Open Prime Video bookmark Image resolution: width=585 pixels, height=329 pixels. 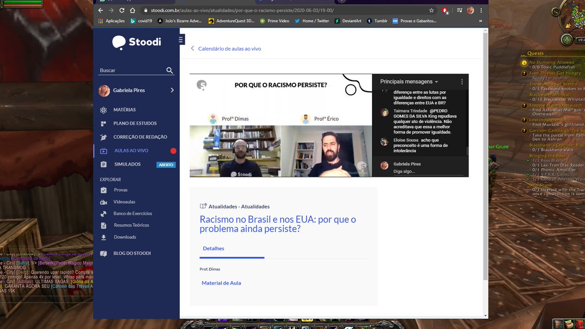[x=274, y=21]
